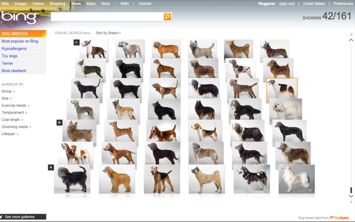Click the letter C marker tile
Viewport: 355px width, 222px height.
pyautogui.click(x=76, y=42)
